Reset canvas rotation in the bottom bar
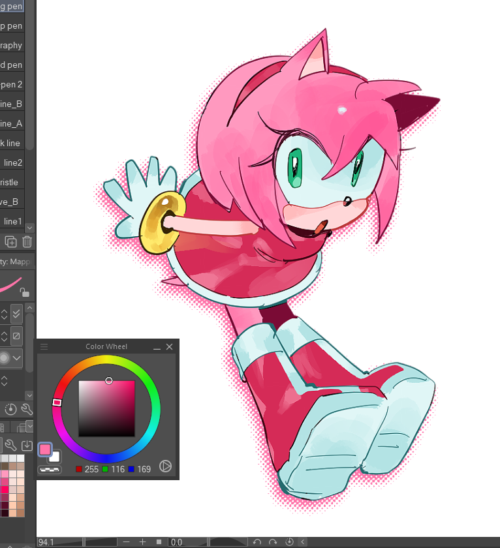Image resolution: width=500 pixels, height=548 pixels. tap(289, 541)
